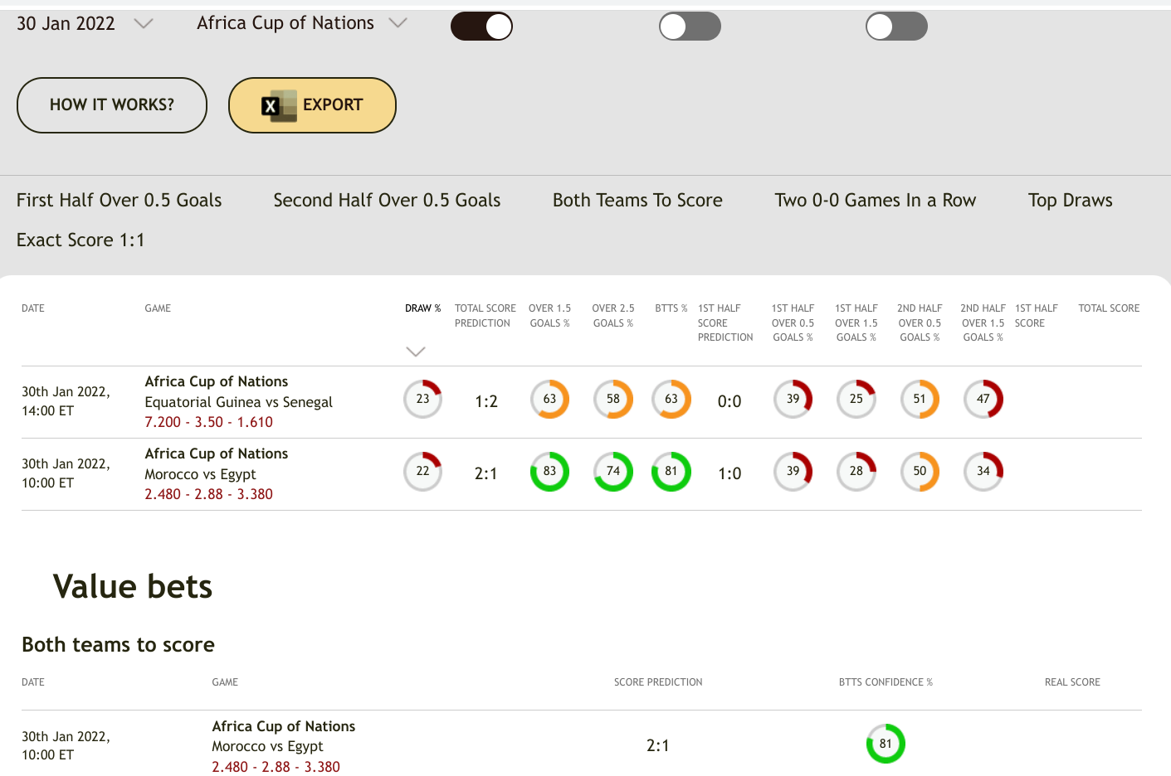Open the Second Half Over 0.5 Goals tab
Image resolution: width=1171 pixels, height=776 pixels.
pyautogui.click(x=387, y=200)
